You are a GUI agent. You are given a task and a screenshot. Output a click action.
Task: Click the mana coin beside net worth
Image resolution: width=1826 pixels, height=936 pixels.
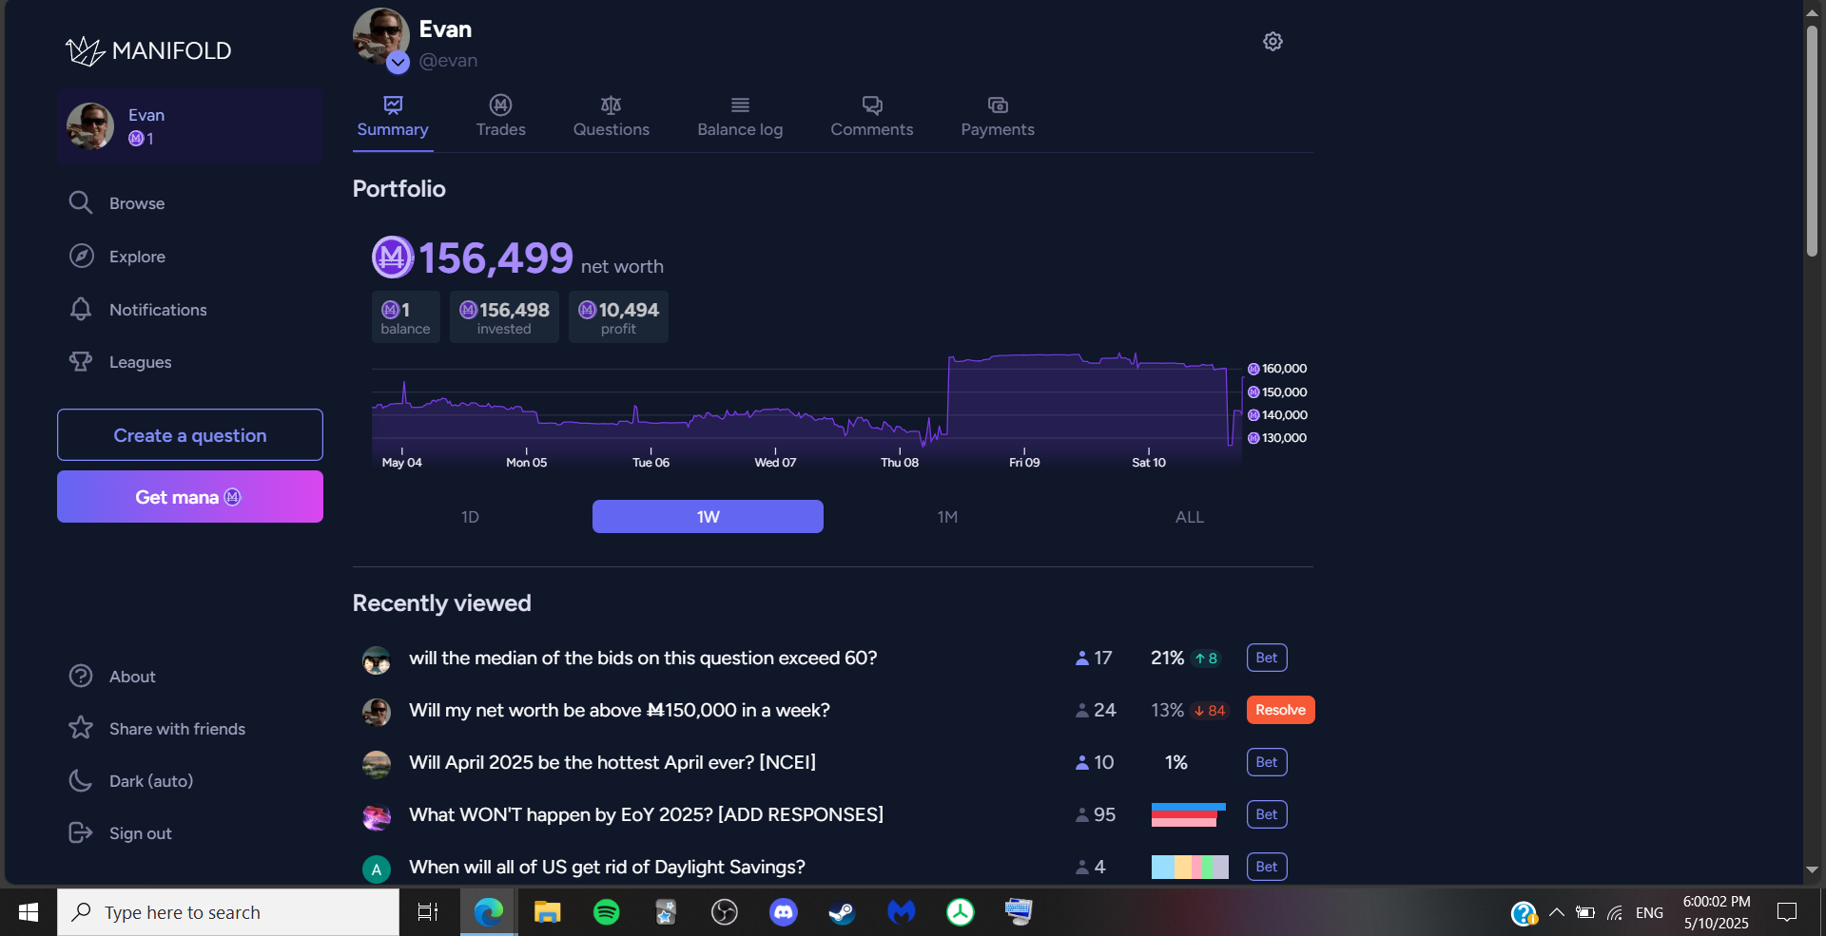(392, 257)
